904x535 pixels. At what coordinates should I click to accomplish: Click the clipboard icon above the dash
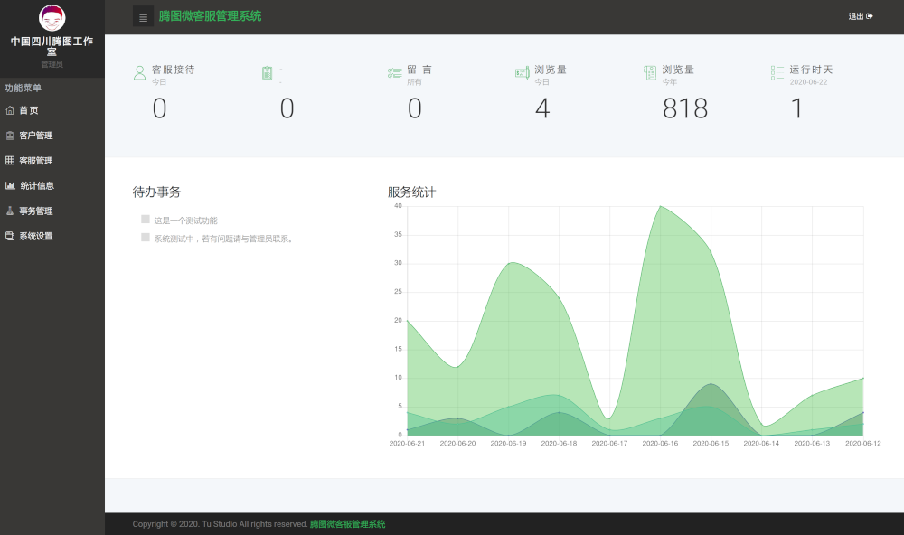(x=267, y=73)
